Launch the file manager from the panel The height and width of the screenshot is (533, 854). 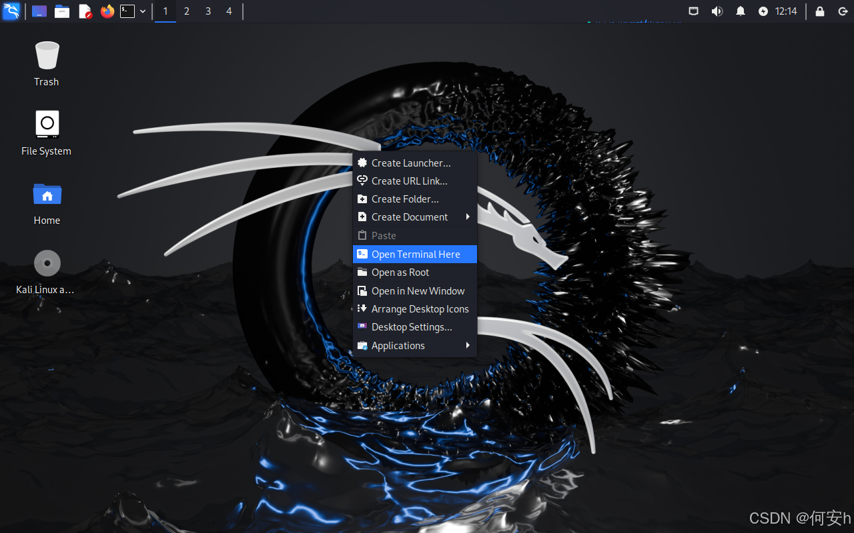(x=62, y=11)
